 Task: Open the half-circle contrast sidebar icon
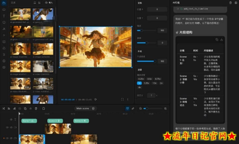coord(4,61)
